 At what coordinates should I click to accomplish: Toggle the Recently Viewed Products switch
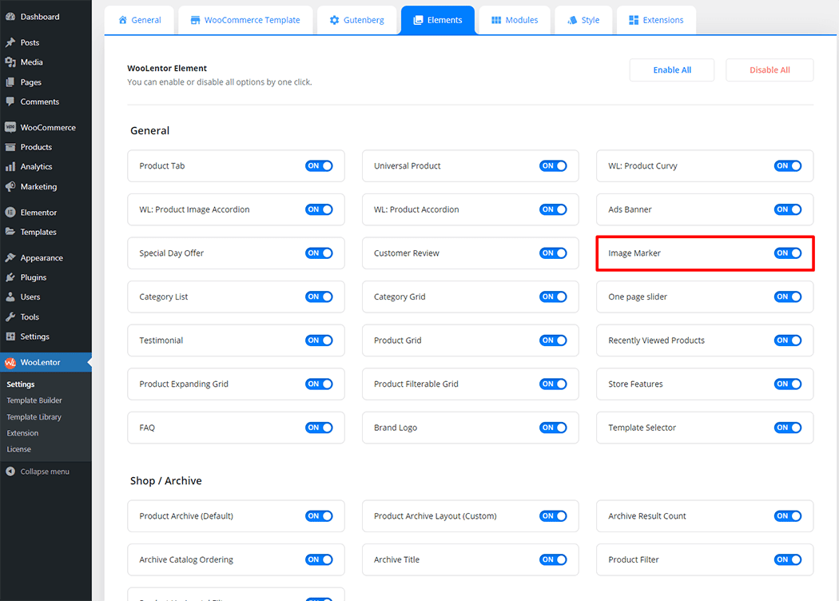coord(787,340)
